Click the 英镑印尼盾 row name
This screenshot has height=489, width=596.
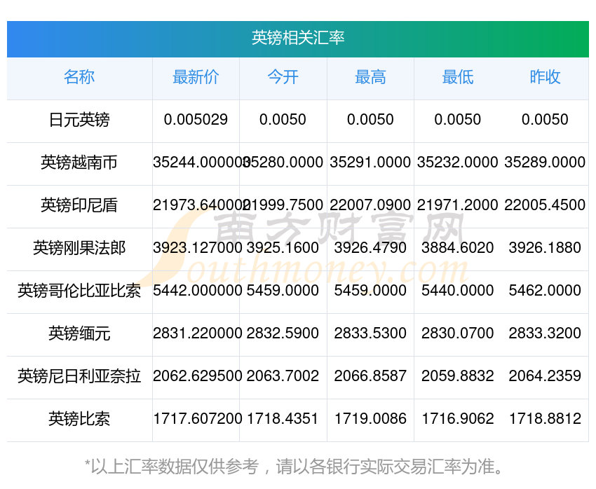coord(79,205)
